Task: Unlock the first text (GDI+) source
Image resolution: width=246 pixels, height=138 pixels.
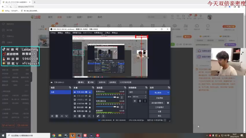Action: point(90,92)
